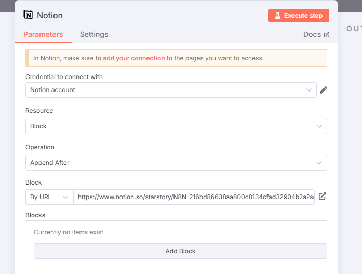
Task: Click the Operation field label
Action: [40, 147]
